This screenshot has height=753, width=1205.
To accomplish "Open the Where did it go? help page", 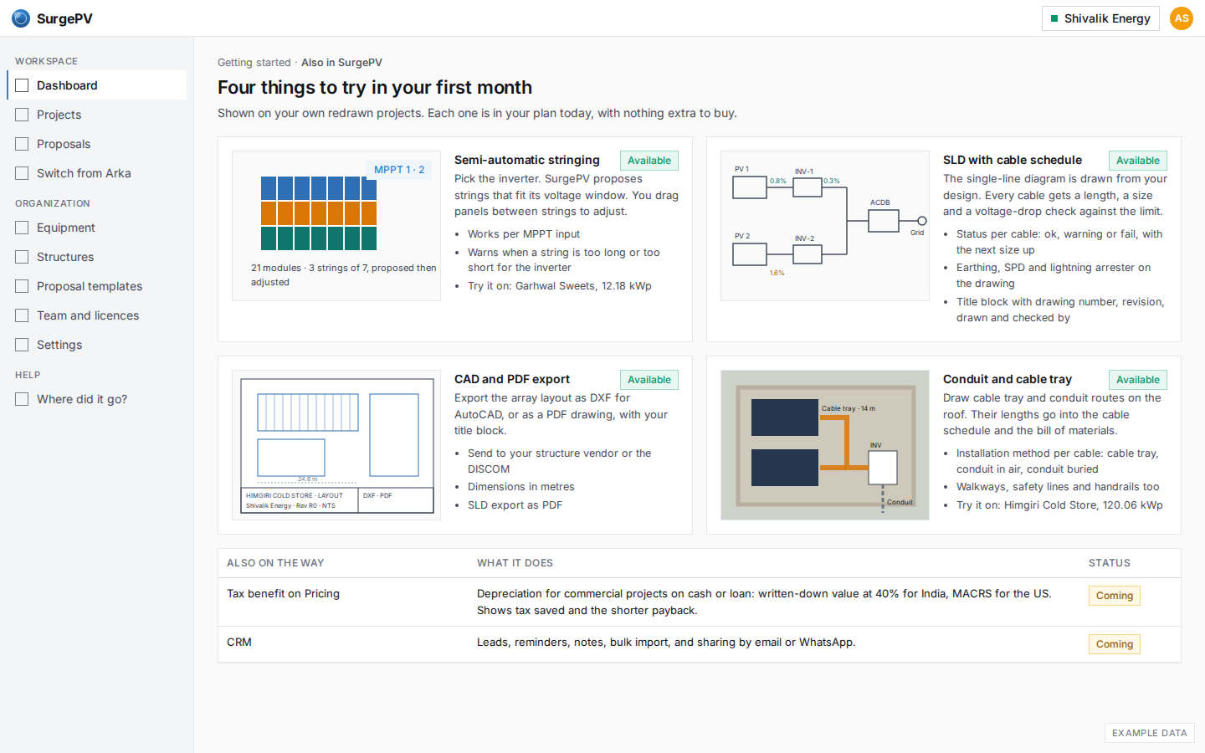I will tap(97, 399).
